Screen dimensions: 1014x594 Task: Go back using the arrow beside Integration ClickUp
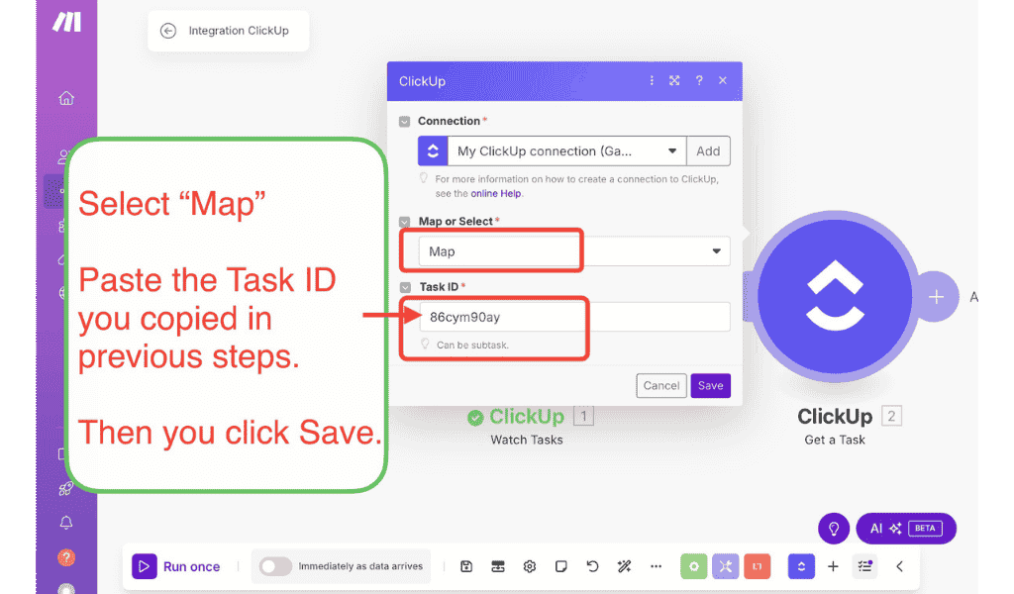[x=168, y=31]
